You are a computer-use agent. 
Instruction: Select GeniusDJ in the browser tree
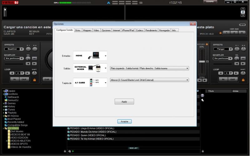pyautogui.click(x=13, y=100)
